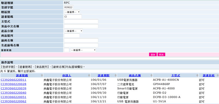
Task: Select model text DCPB-D3-10000-A
Action: coord(167,97)
